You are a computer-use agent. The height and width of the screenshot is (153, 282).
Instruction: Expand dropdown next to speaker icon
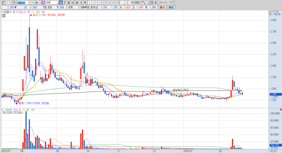pyautogui.click(x=40, y=2)
